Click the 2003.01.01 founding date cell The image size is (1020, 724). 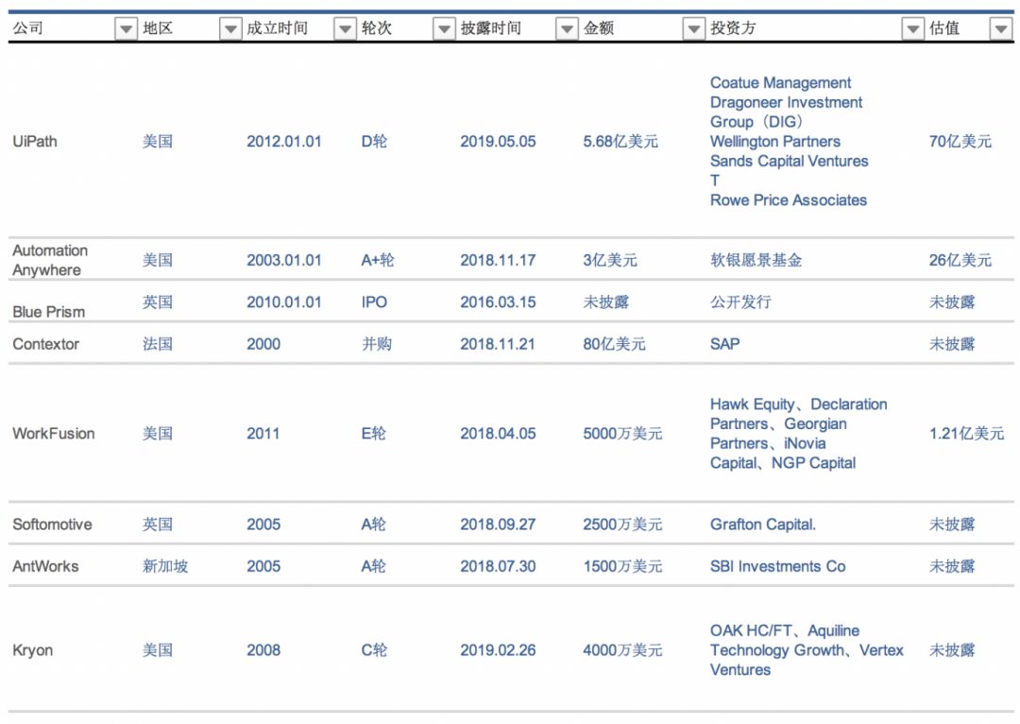283,260
